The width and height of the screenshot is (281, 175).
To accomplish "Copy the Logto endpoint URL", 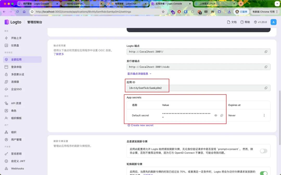I will (x=266, y=52).
